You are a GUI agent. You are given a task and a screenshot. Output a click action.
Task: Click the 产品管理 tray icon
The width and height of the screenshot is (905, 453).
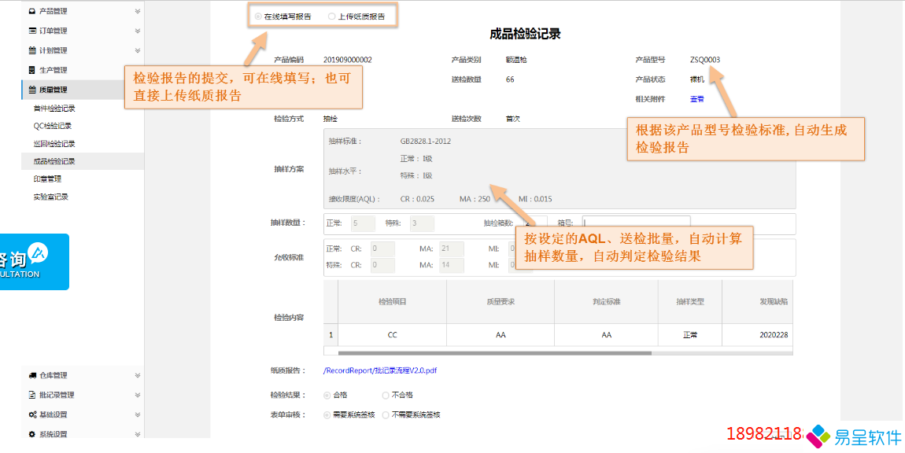coord(31,12)
